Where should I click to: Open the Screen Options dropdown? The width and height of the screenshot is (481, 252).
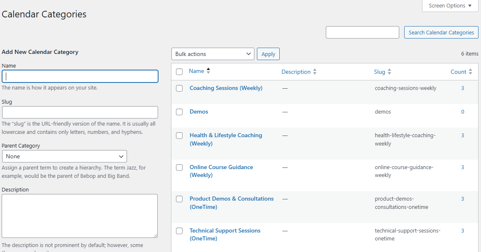tap(449, 5)
